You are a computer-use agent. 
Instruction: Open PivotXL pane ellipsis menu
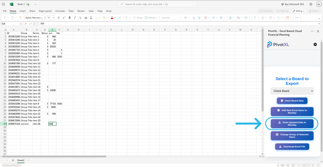click(x=312, y=31)
